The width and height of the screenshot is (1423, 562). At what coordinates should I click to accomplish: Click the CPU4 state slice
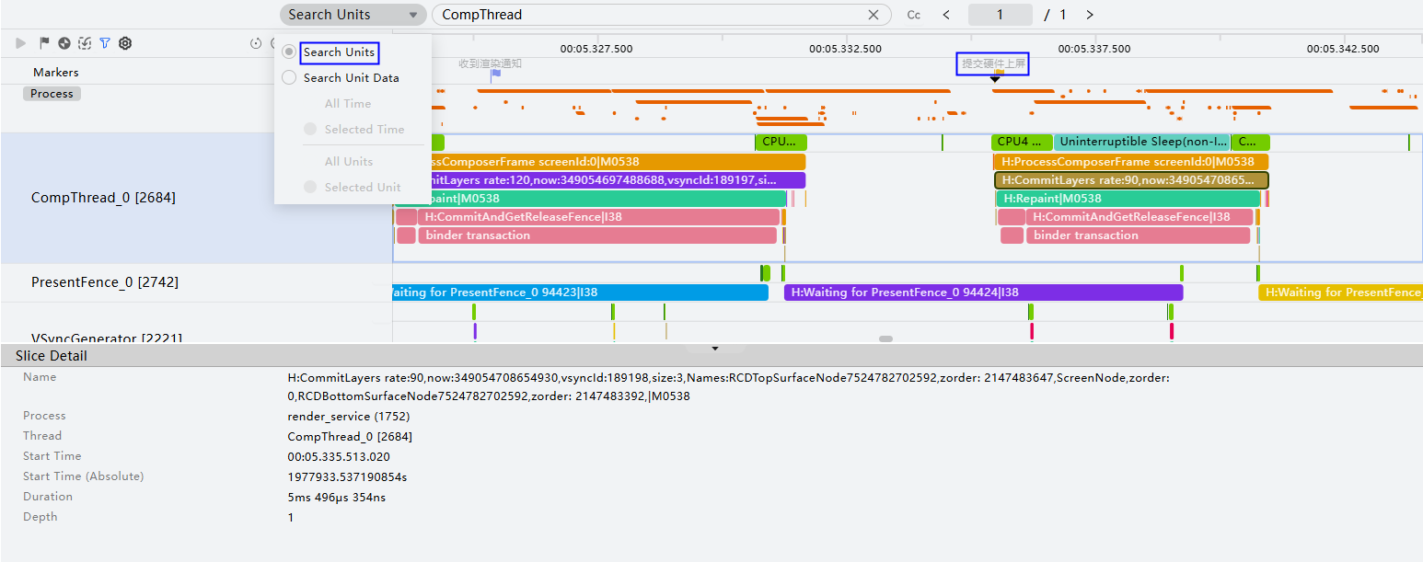(x=1022, y=142)
